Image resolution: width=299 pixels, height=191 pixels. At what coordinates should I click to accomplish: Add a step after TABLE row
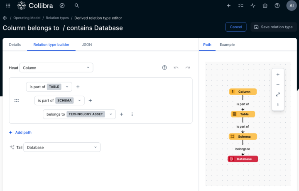[78, 87]
